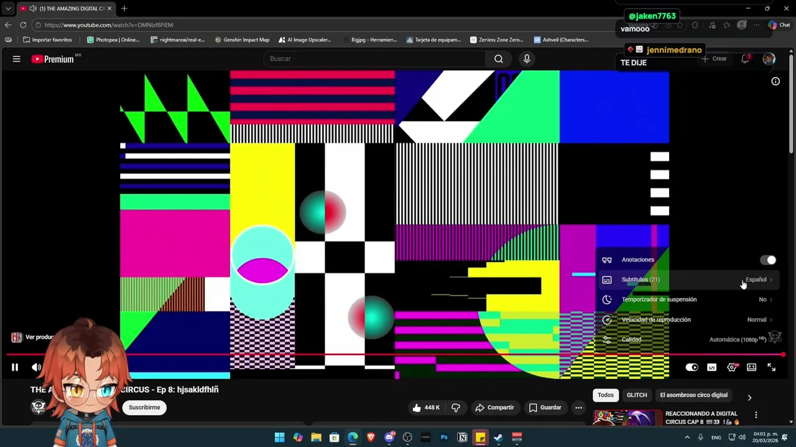Open a new browser tab
The width and height of the screenshot is (796, 447).
124,9
